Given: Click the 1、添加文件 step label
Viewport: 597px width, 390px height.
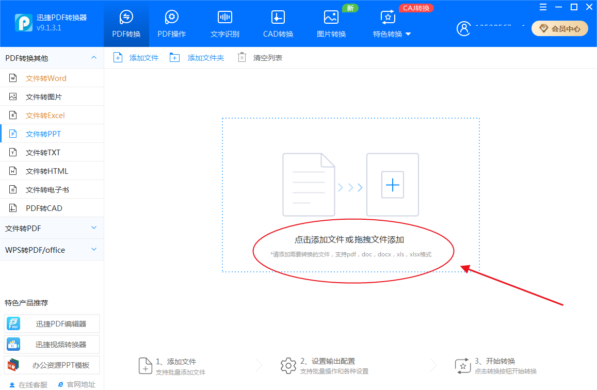Looking at the screenshot, I should click(x=176, y=362).
